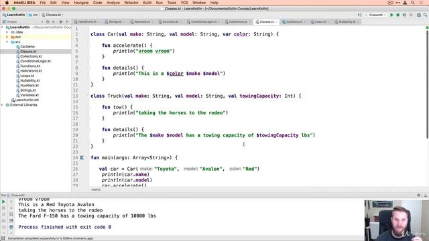Viewport: 429px width, 241px height.
Task: Expand the out folder
Action: coord(7,37)
